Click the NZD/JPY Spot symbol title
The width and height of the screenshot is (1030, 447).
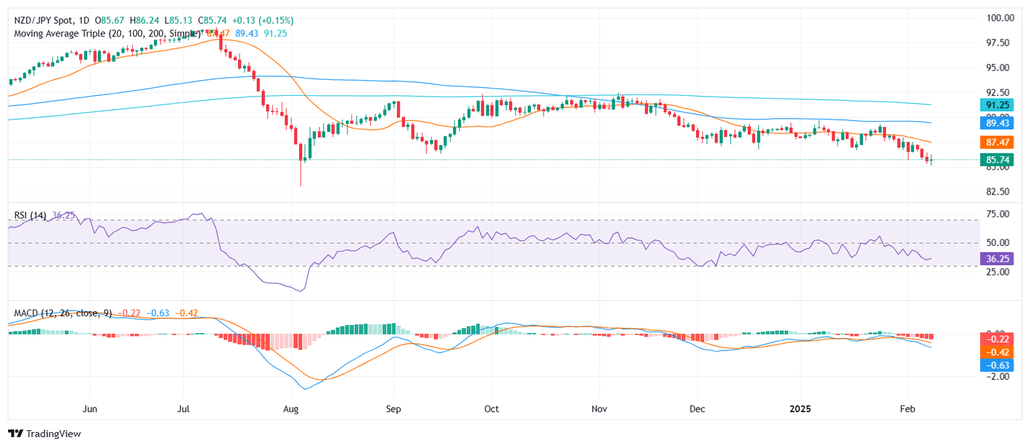tap(43, 21)
